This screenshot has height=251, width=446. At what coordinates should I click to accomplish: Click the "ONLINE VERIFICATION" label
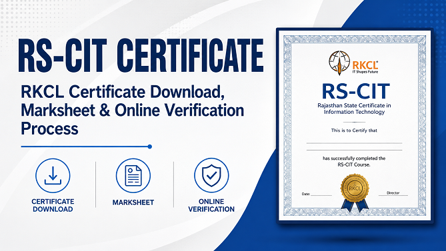coord(211,205)
